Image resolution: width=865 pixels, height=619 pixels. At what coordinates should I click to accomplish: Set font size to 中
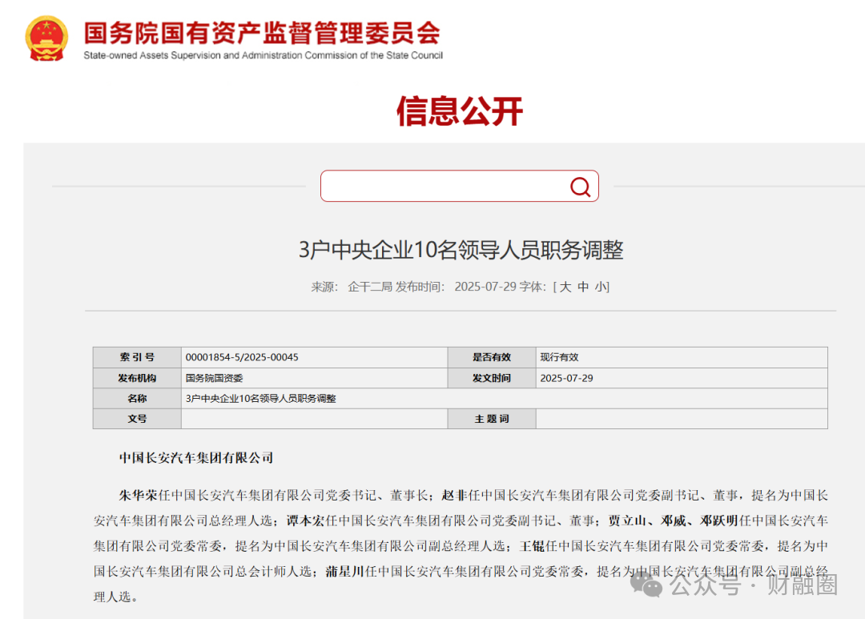coord(583,287)
